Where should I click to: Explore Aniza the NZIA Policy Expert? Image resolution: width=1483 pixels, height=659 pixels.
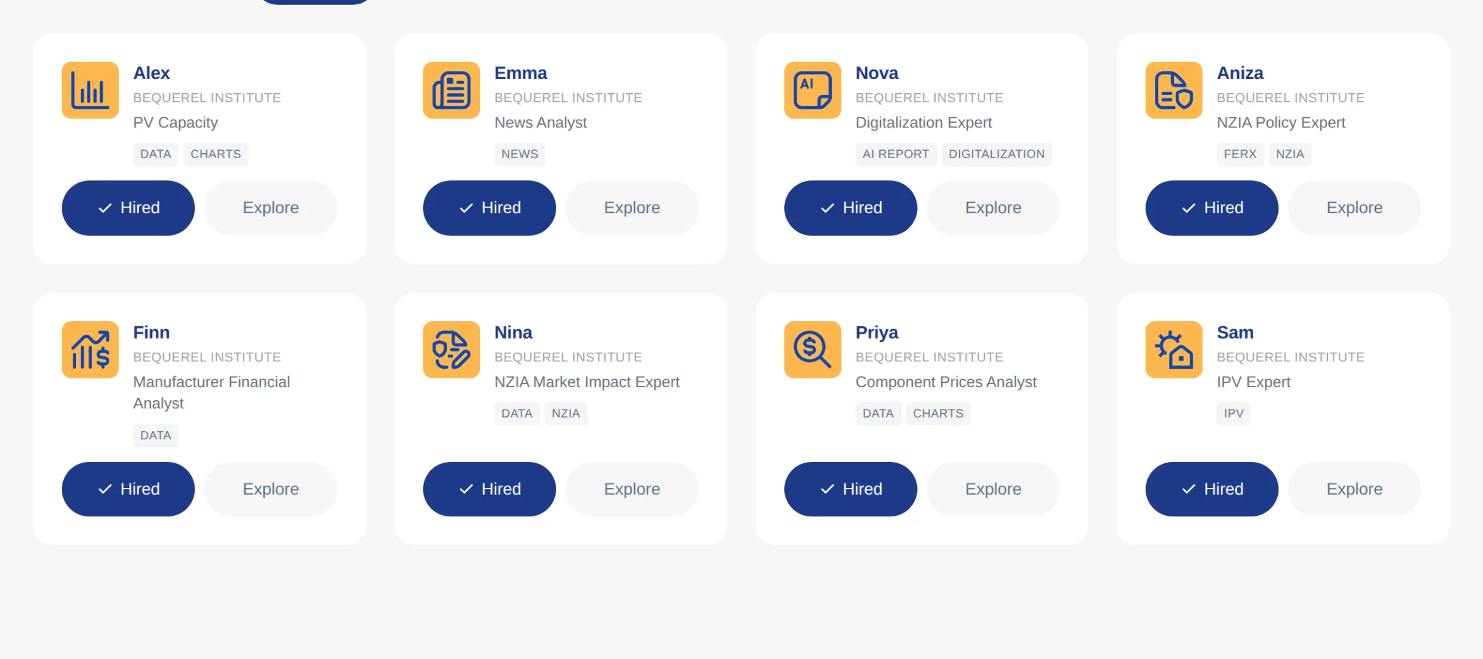(x=1354, y=208)
